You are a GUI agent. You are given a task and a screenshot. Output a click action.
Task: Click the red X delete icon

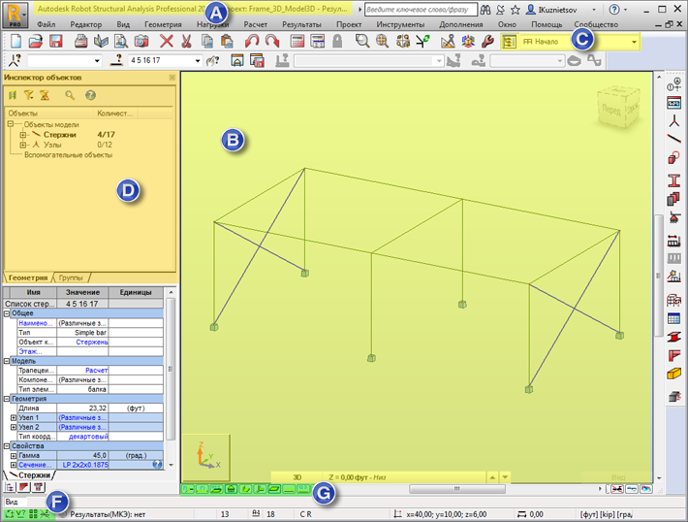pos(167,42)
